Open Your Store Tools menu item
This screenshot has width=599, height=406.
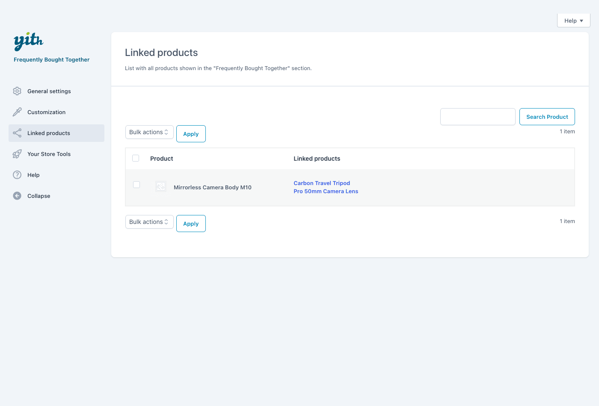click(x=56, y=154)
